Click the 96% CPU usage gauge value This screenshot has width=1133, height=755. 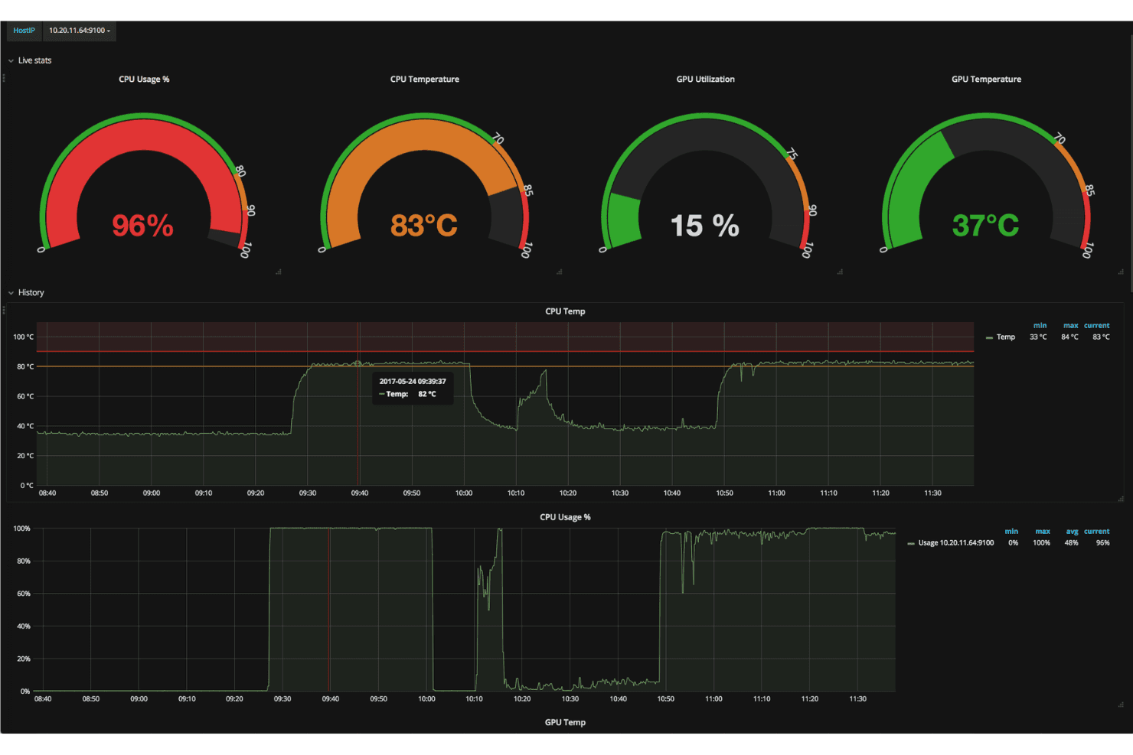[x=143, y=226]
